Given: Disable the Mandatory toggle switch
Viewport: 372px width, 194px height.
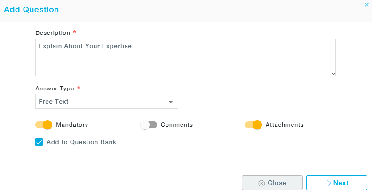Looking at the screenshot, I should [x=44, y=125].
